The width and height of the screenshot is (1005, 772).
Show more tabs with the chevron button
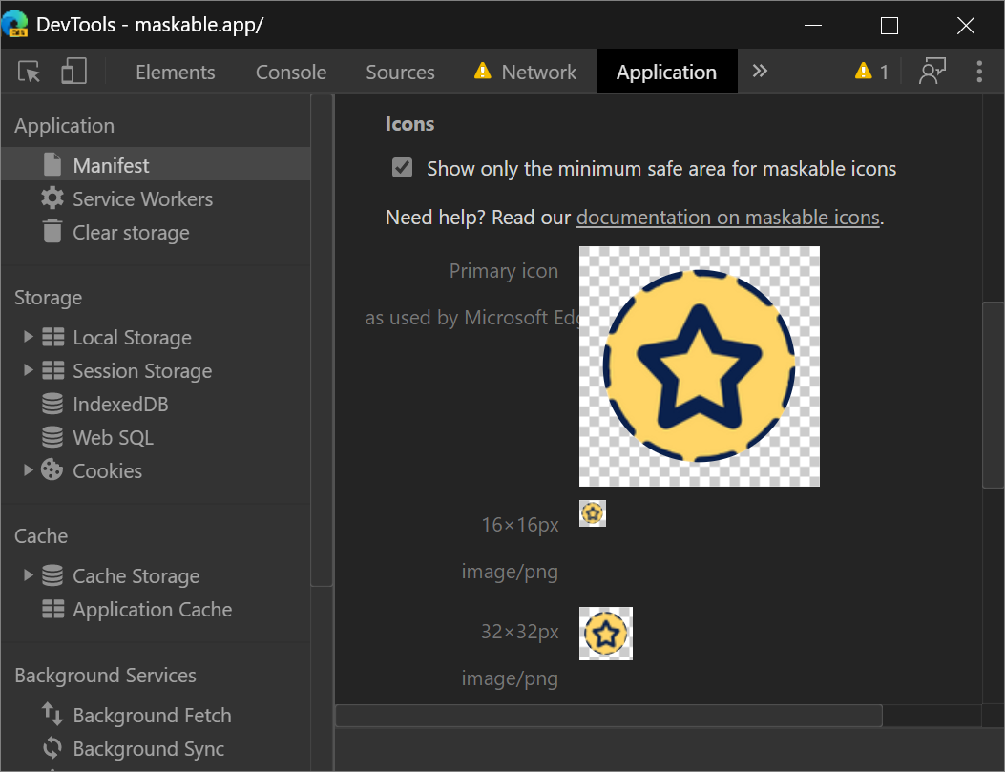click(760, 72)
